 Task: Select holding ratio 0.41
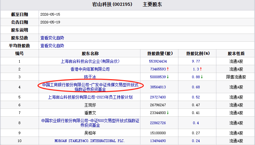coord(196,113)
